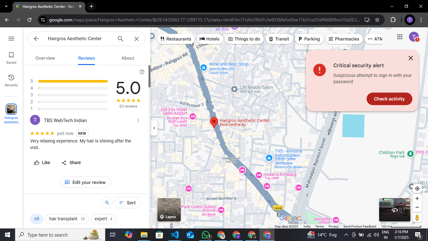
Task: Click the Street View pegman icon
Action: (x=417, y=218)
